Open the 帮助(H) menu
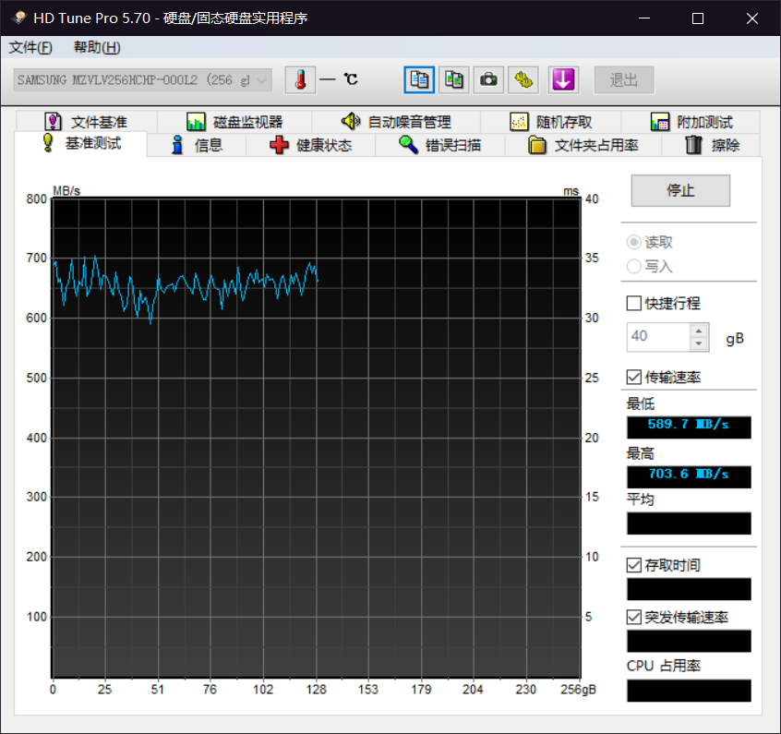 pos(97,47)
